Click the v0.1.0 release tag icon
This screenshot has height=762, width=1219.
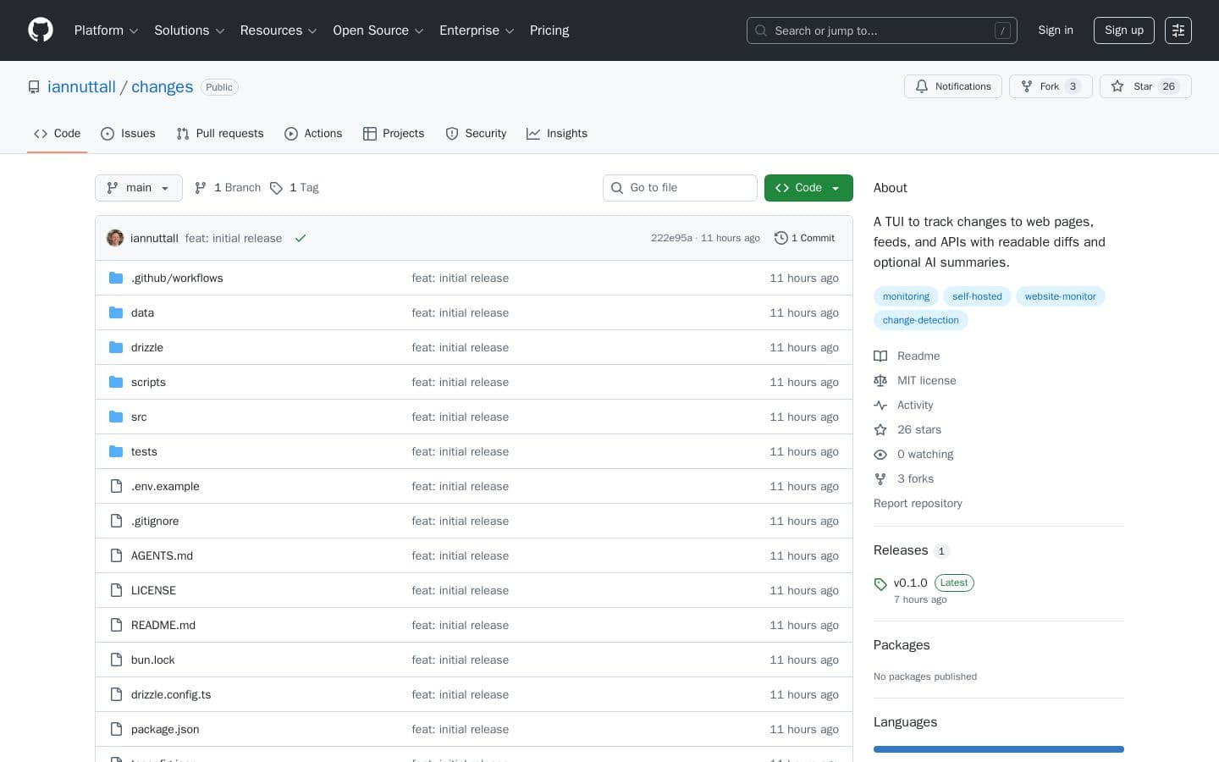click(880, 583)
